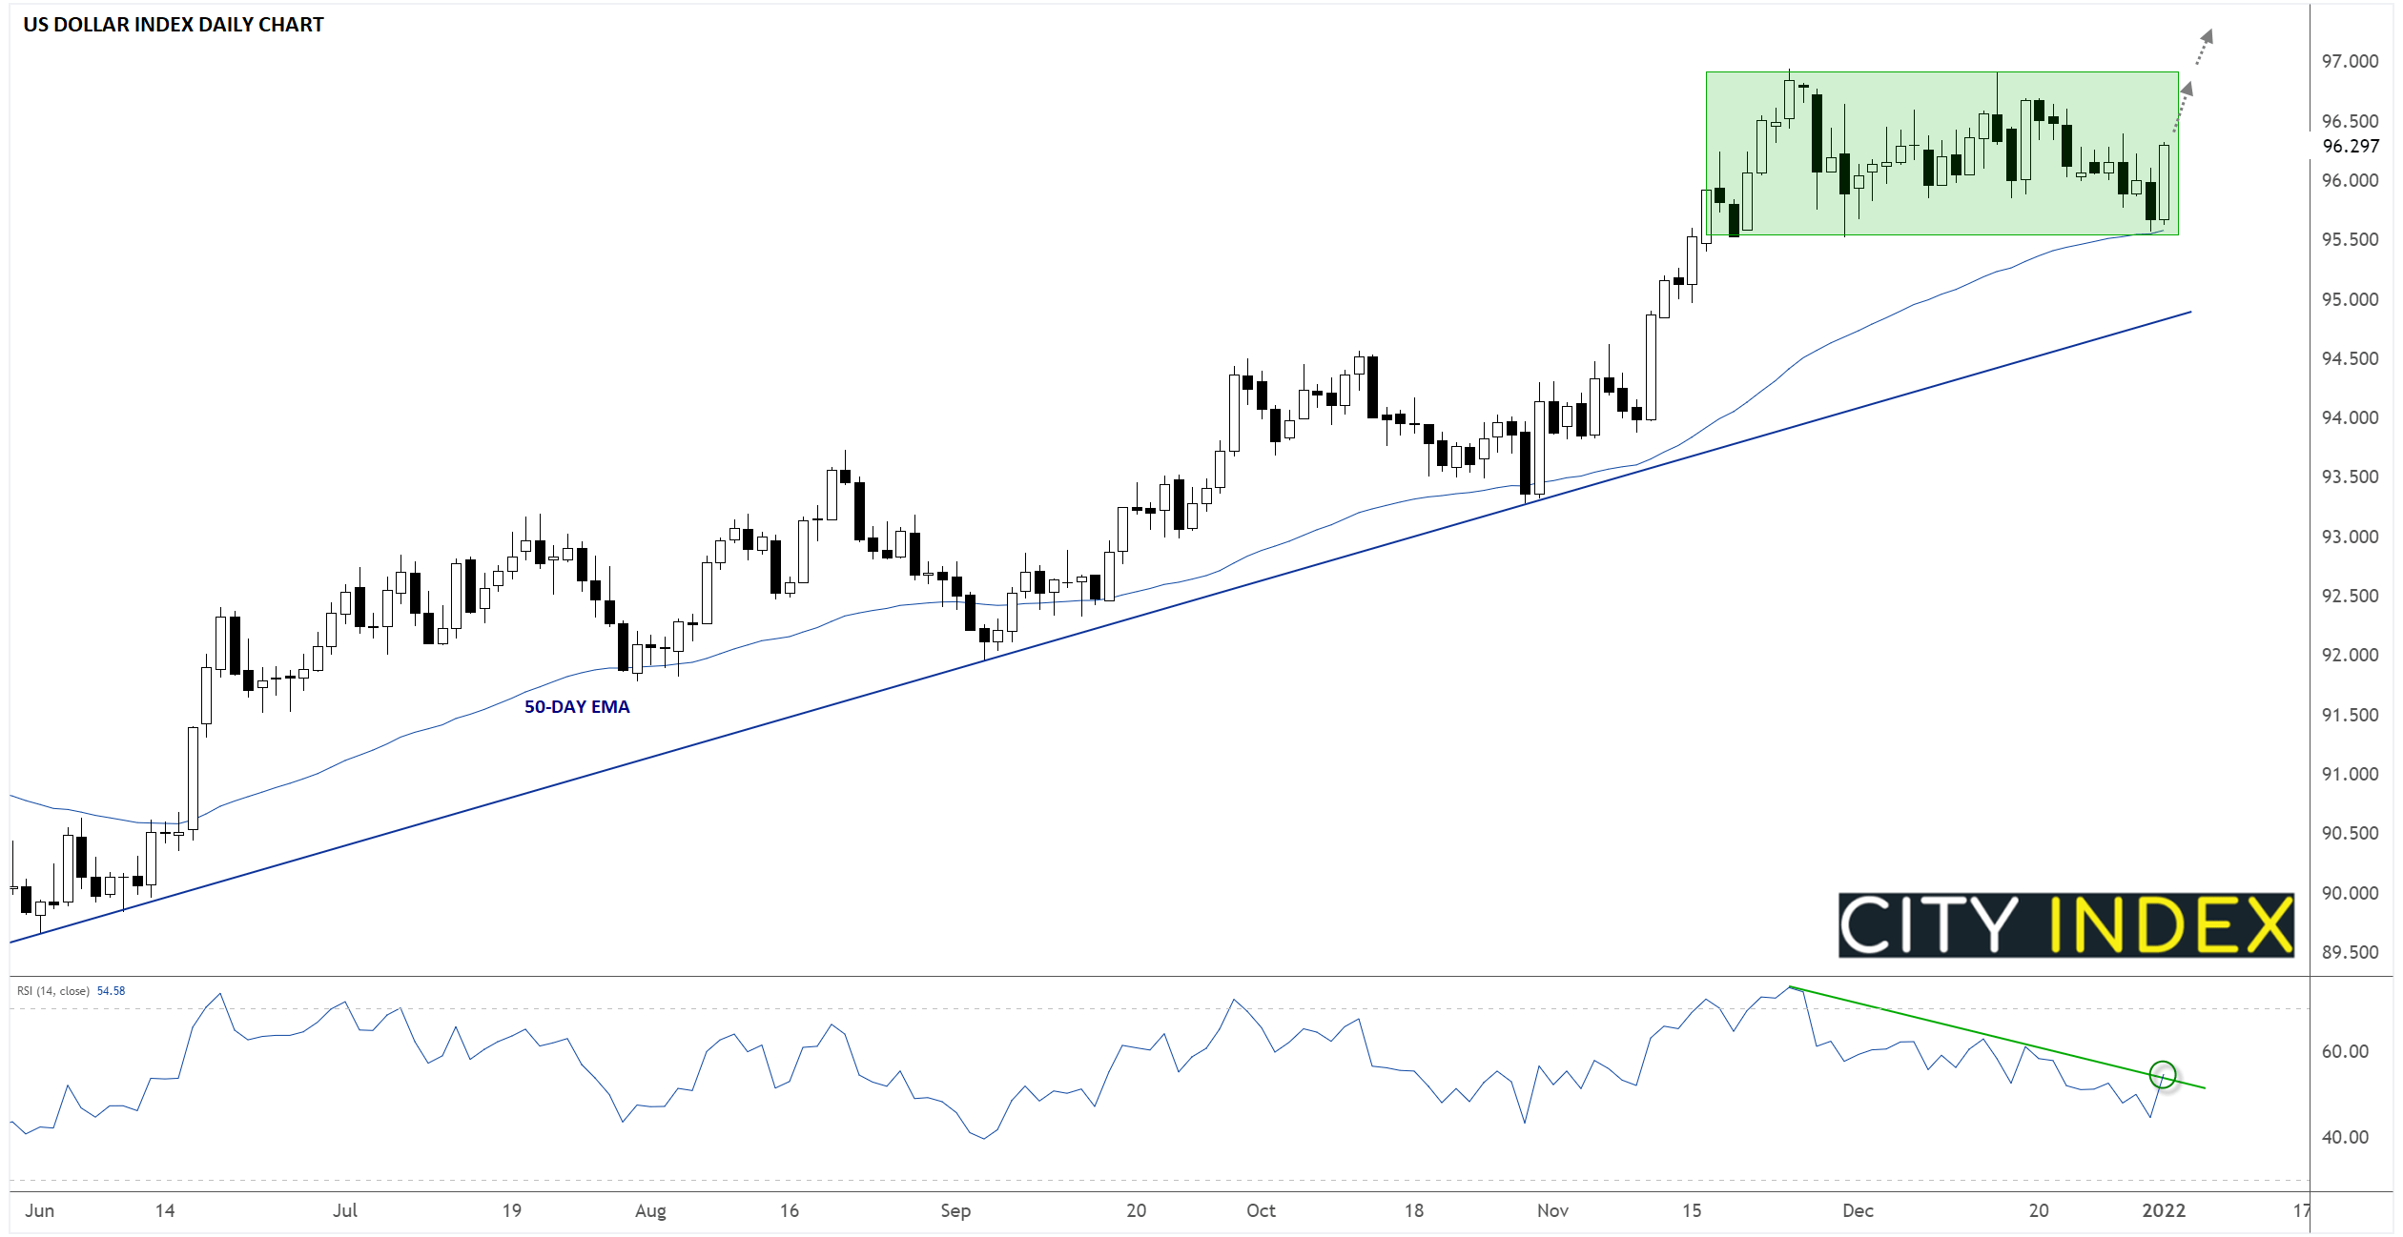Click the upper dotted arrow head near 97.000

tap(2207, 37)
